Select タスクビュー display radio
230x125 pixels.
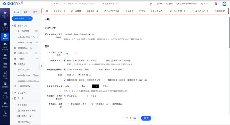(65, 96)
